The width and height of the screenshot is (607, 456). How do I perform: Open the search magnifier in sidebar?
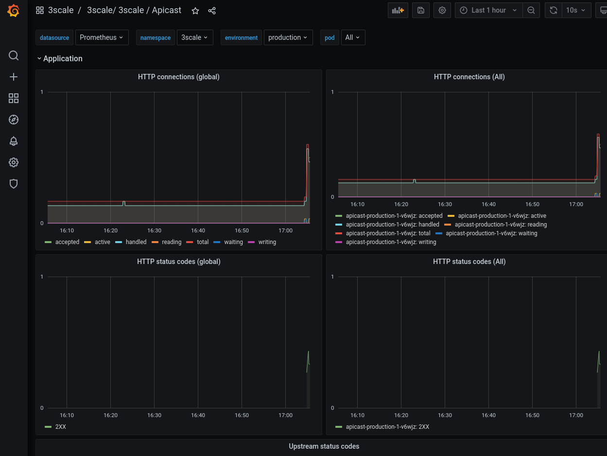tap(14, 55)
